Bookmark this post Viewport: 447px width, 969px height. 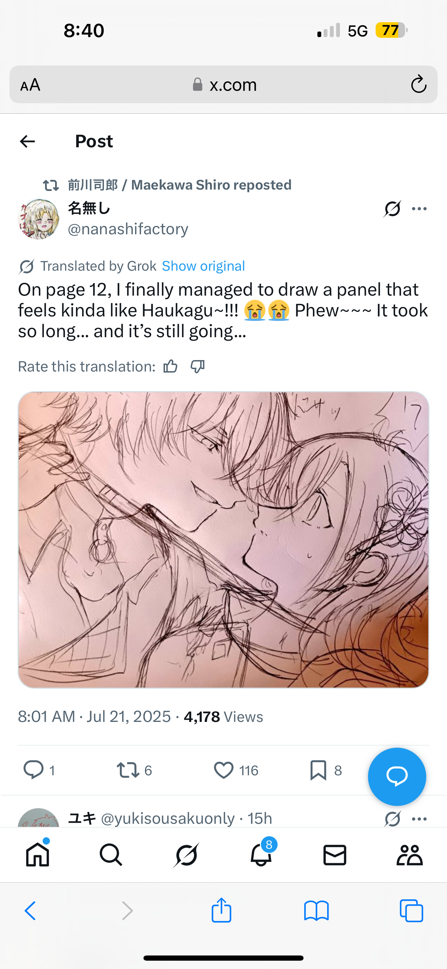pos(318,770)
